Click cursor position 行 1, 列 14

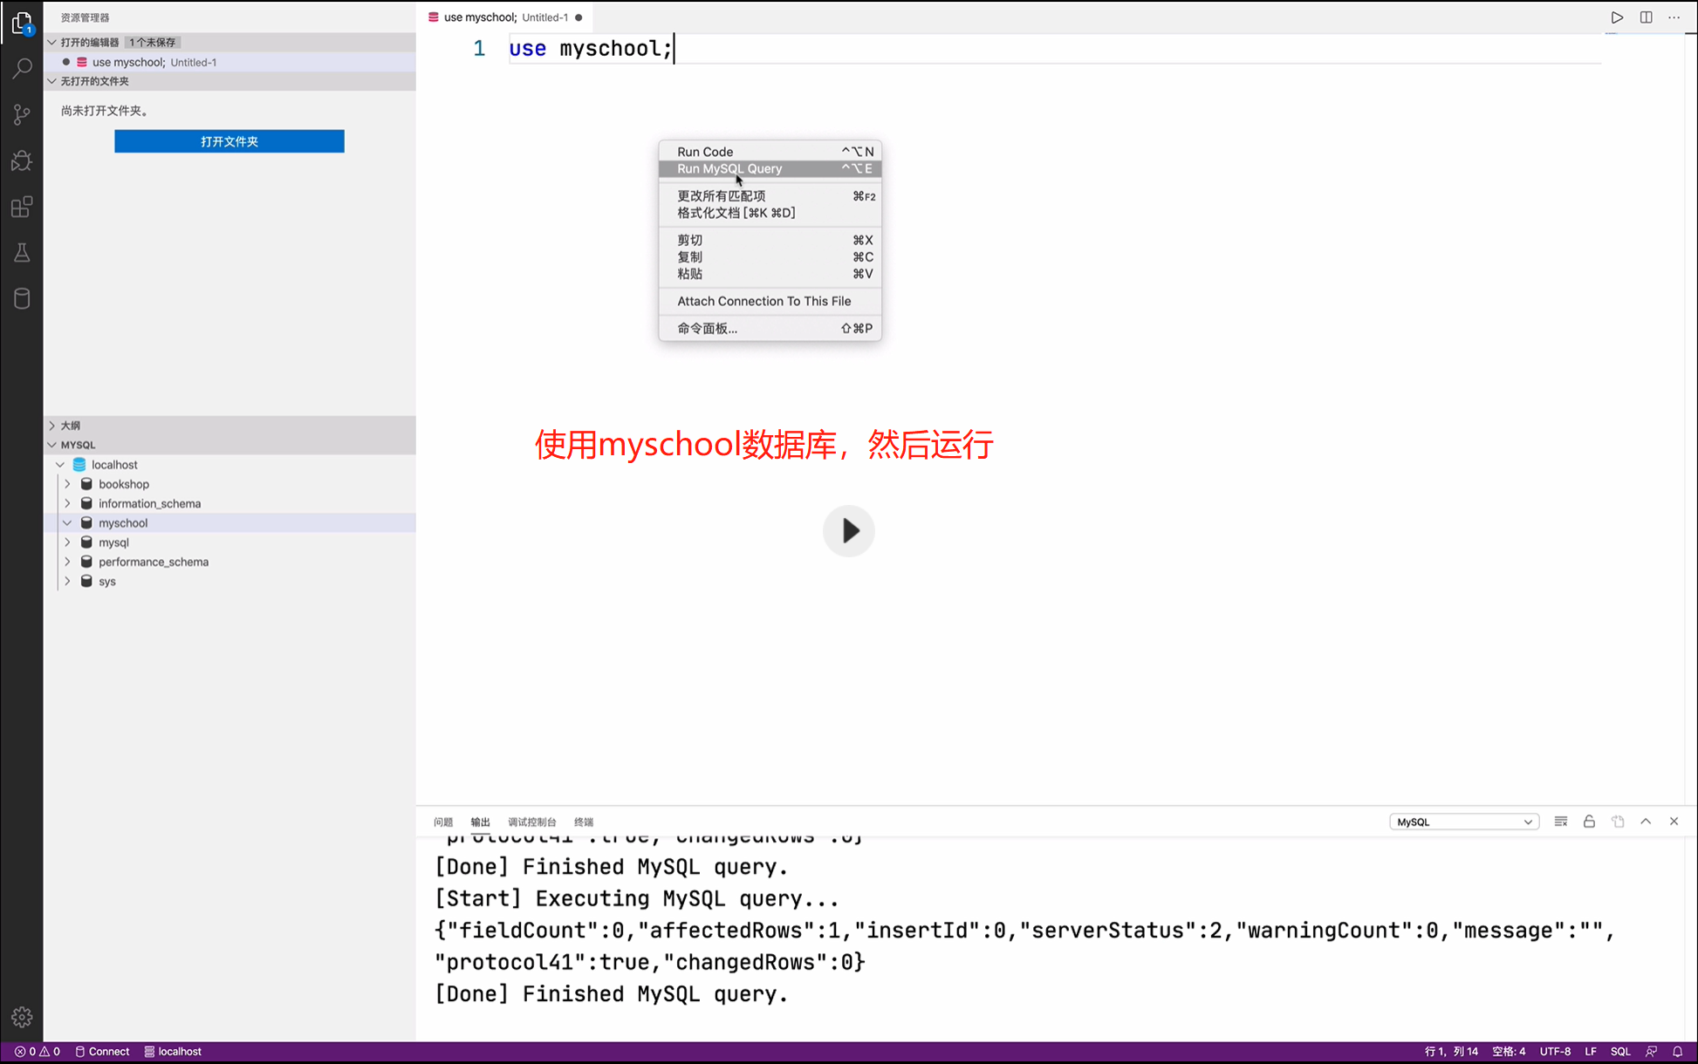1451,1051
